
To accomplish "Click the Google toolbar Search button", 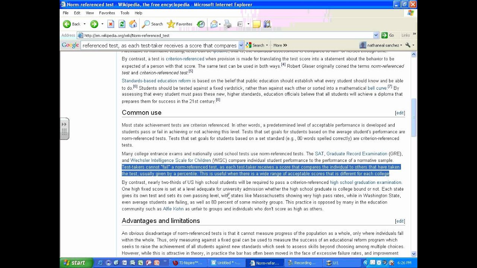I will pos(255,45).
